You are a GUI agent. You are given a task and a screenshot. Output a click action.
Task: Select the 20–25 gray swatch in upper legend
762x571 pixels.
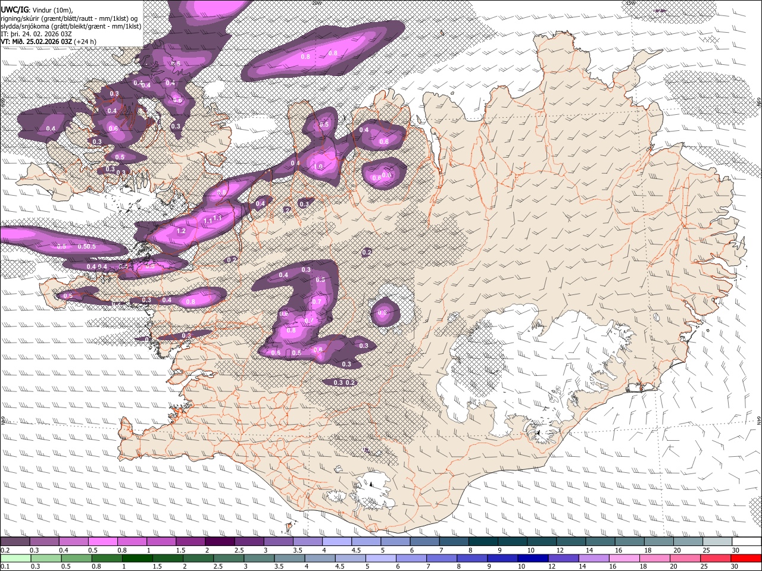(688, 541)
